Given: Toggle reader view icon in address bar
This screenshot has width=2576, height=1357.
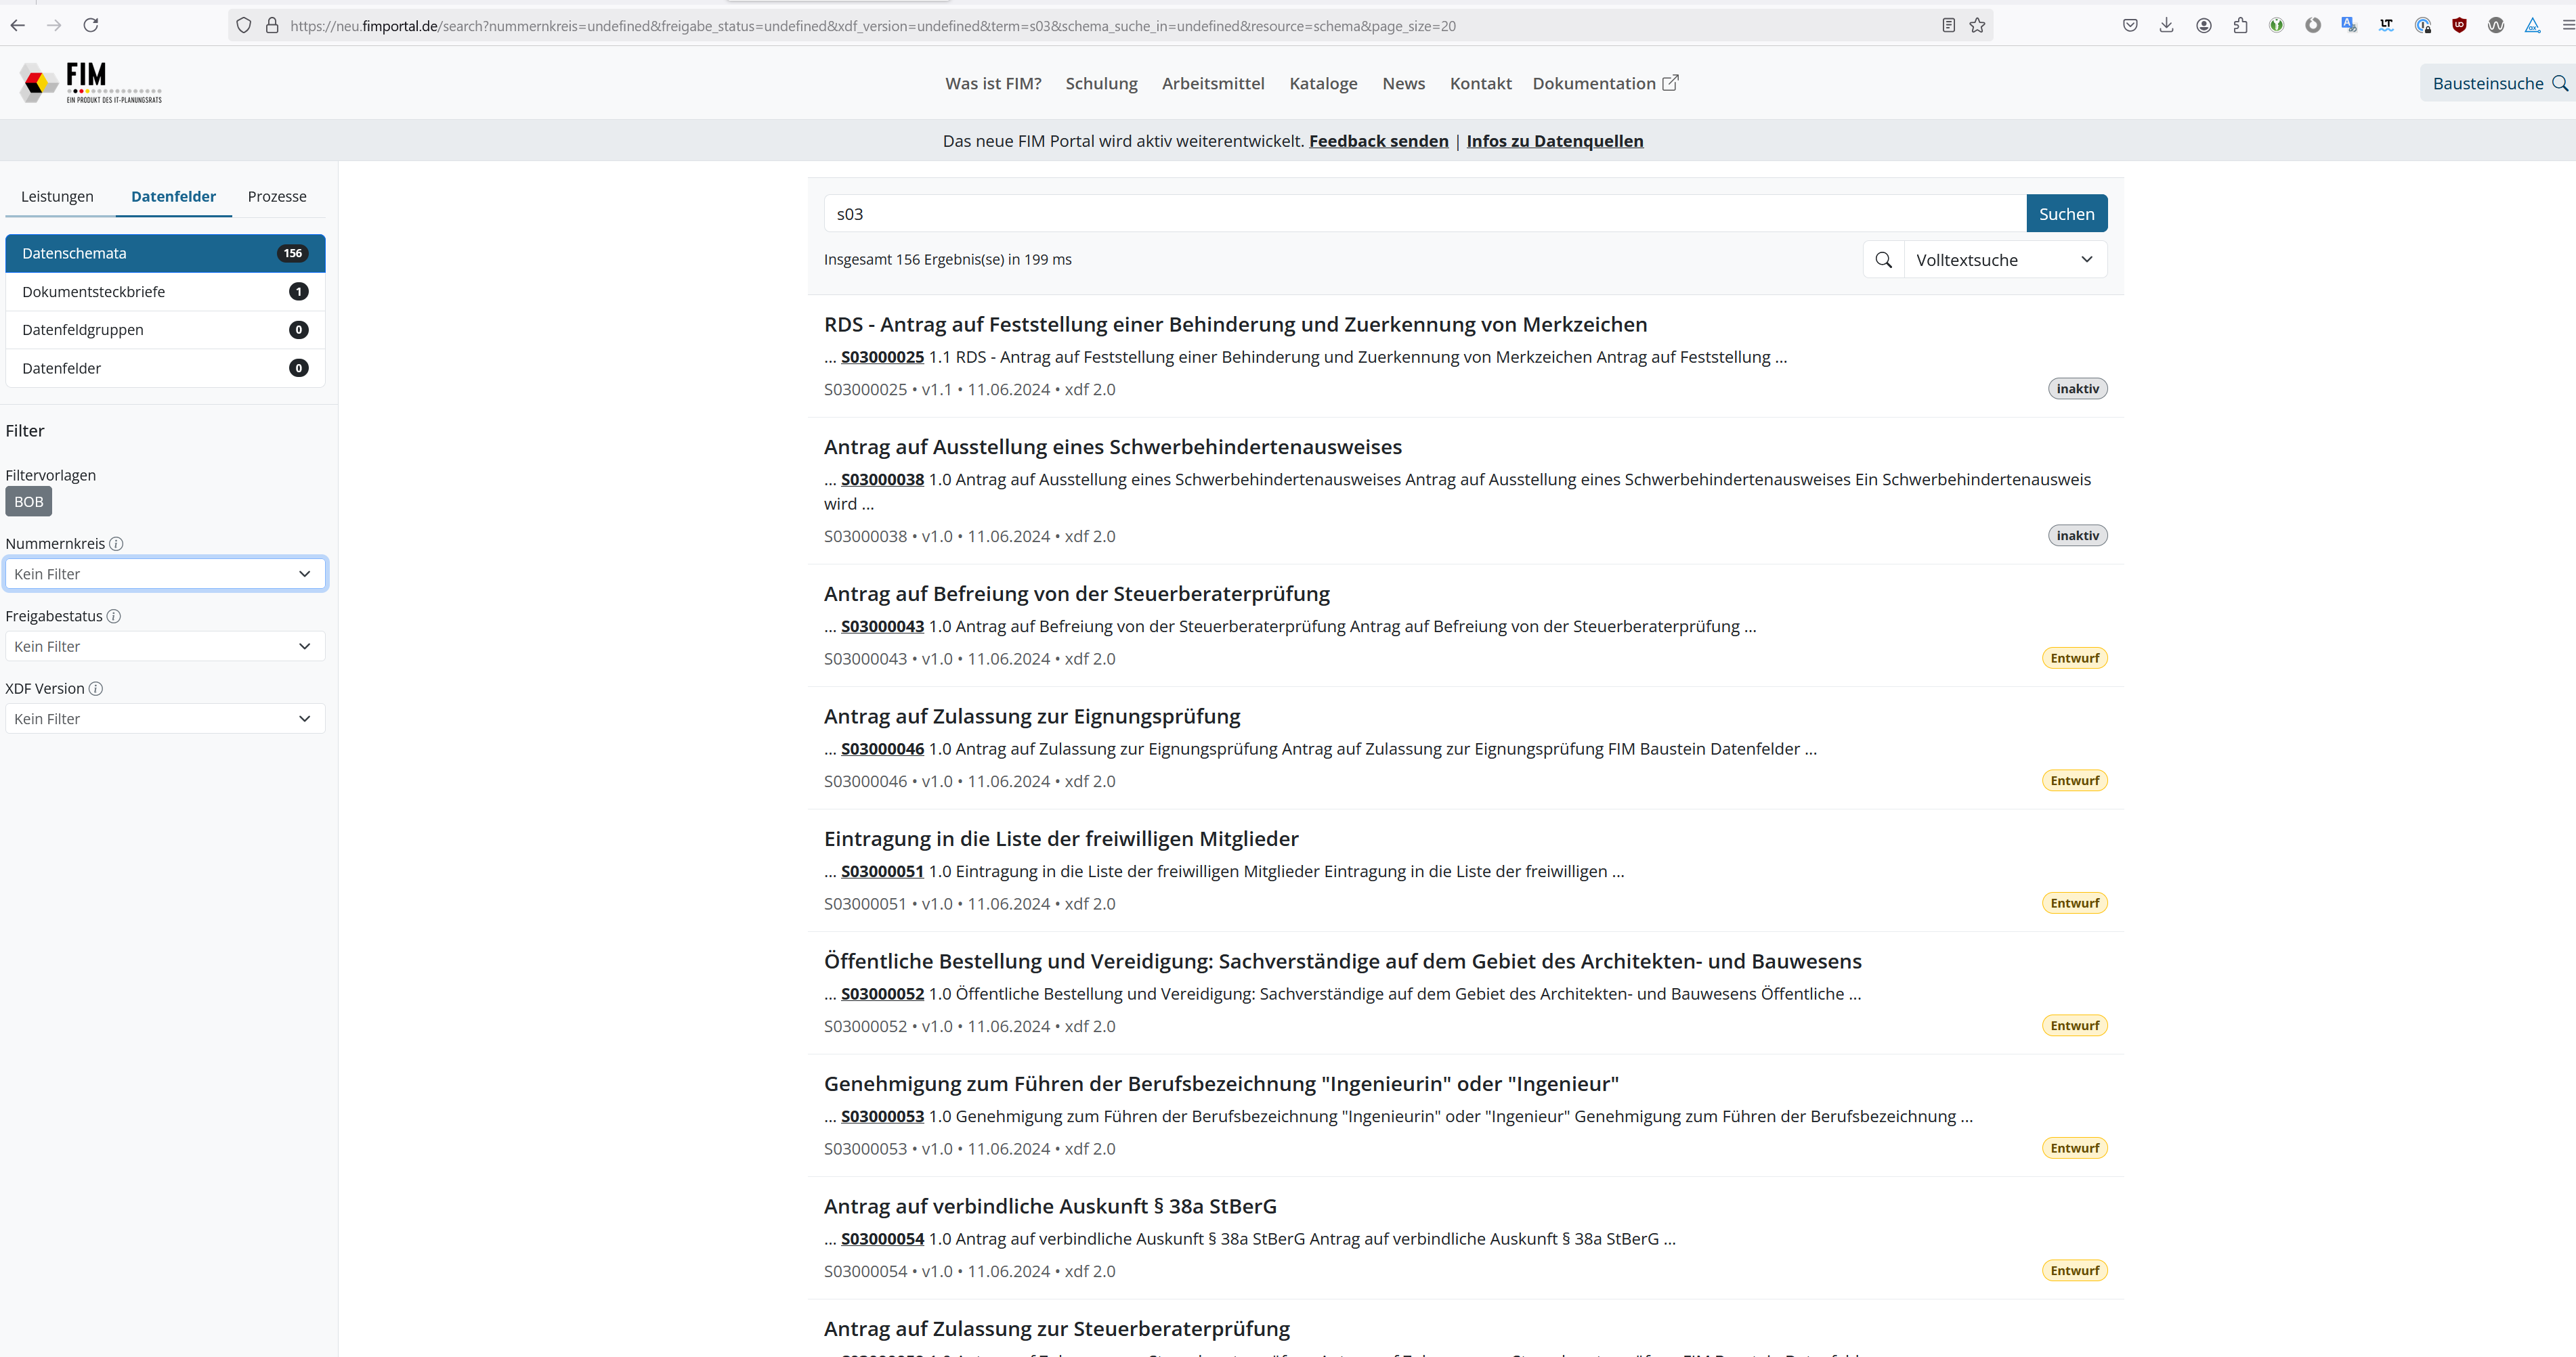Looking at the screenshot, I should 1948,26.
